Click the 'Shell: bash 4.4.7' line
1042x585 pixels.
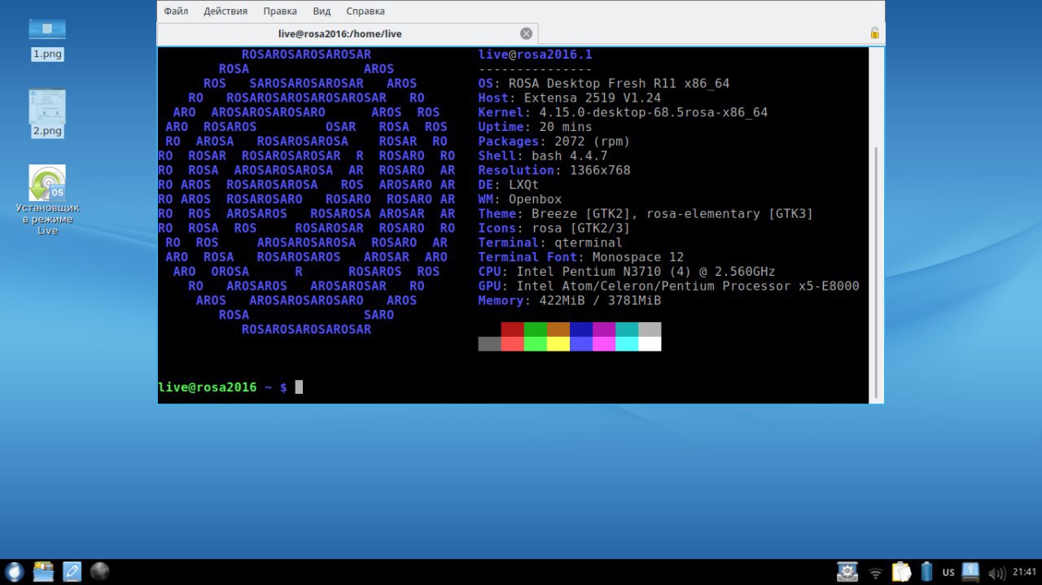point(542,155)
